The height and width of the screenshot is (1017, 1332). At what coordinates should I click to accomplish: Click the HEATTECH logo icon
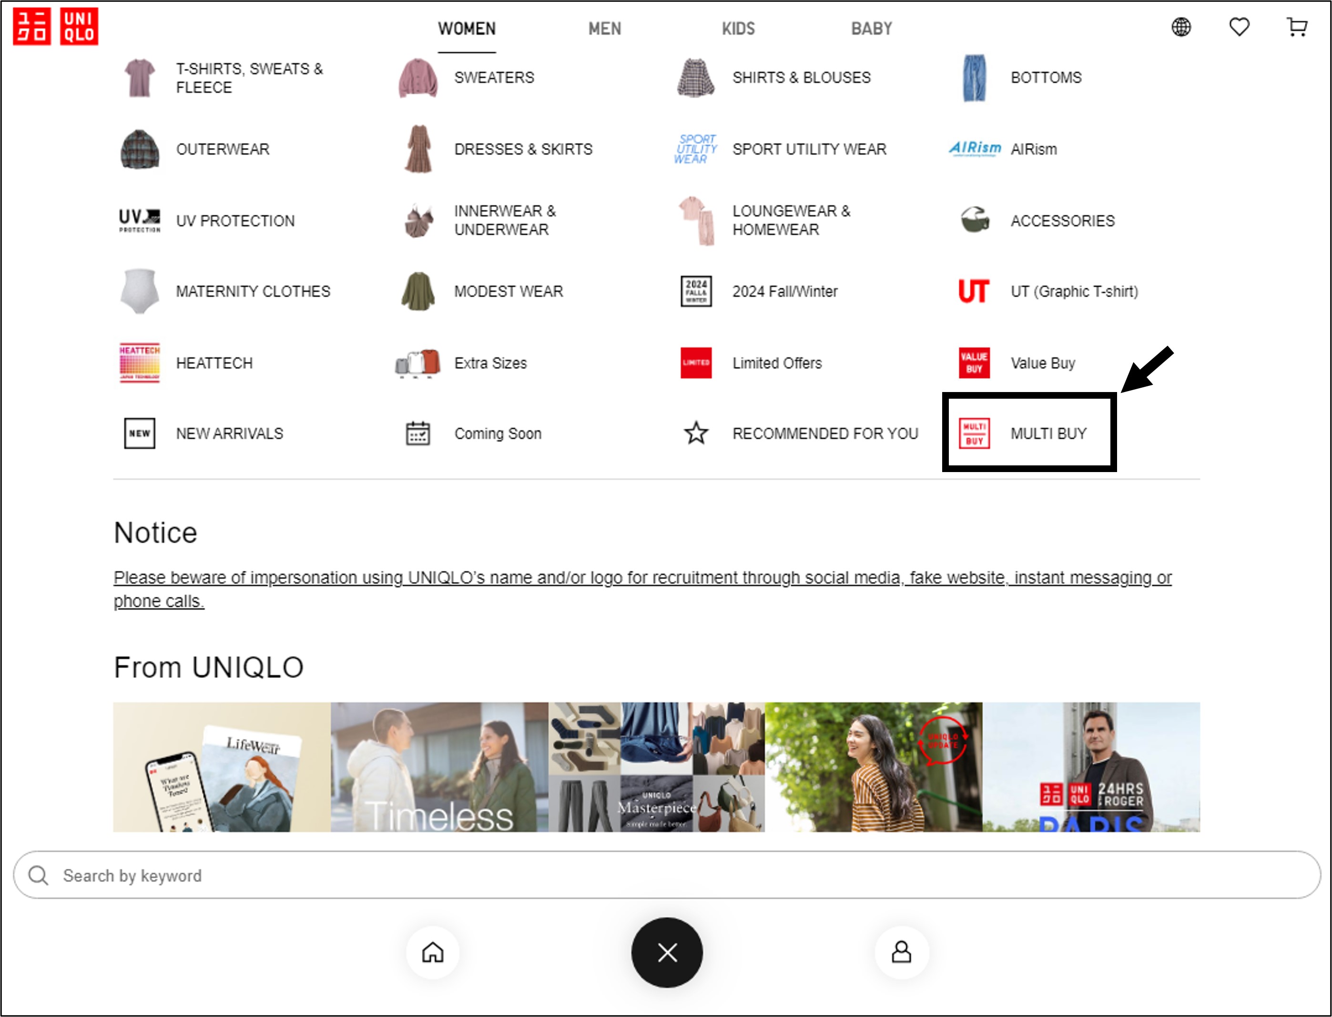(x=140, y=363)
